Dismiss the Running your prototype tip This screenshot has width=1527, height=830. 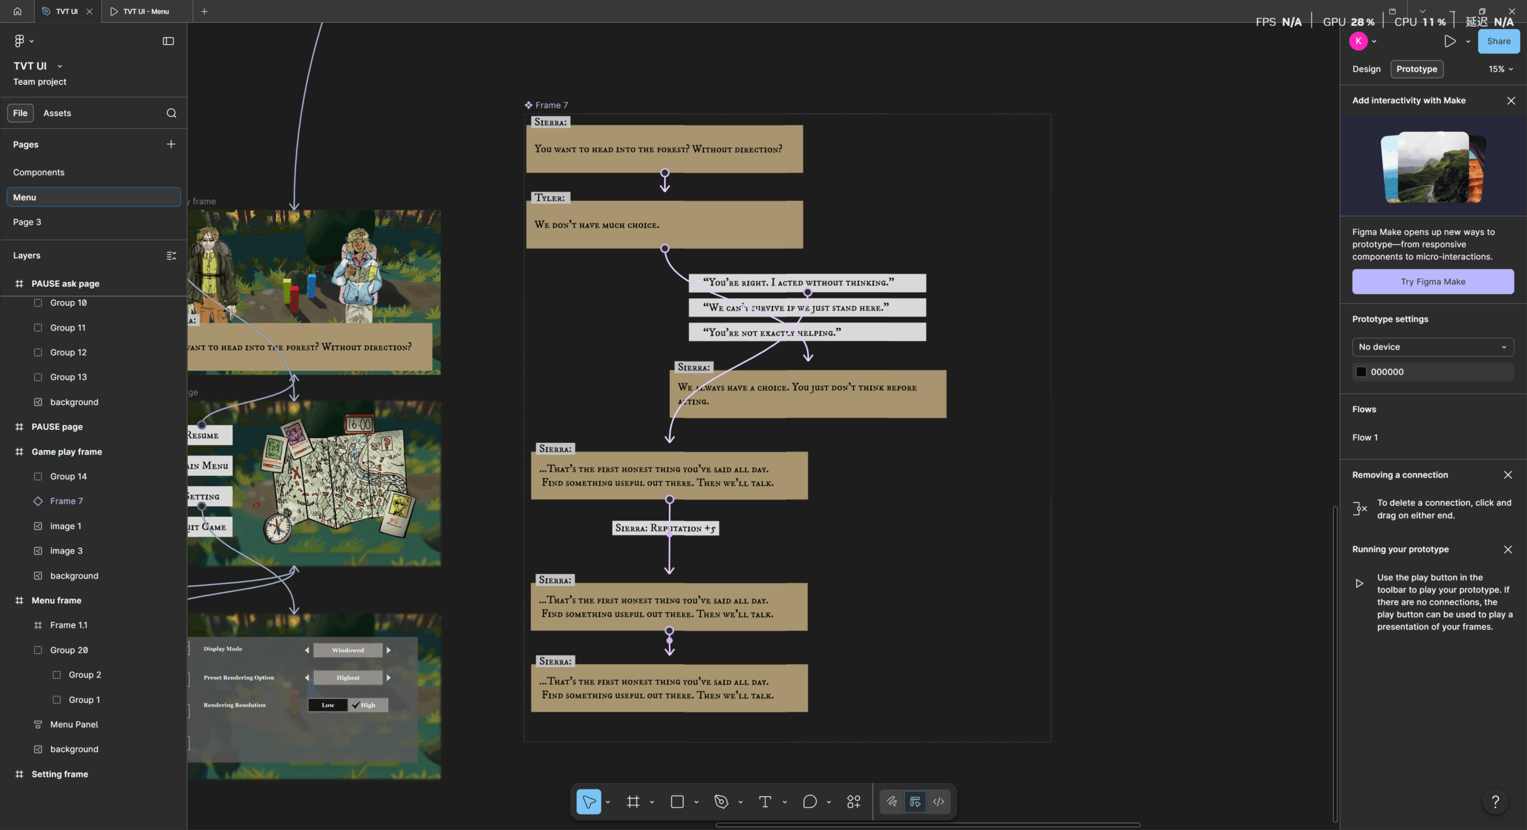pyautogui.click(x=1508, y=550)
